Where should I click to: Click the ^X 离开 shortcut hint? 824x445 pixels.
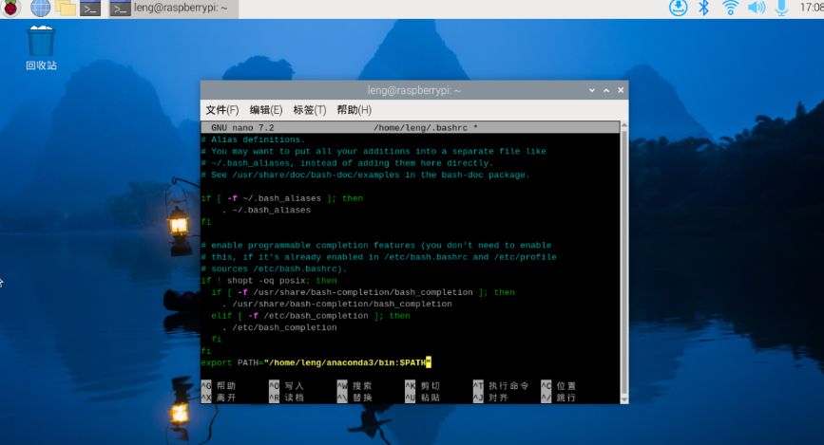pyautogui.click(x=219, y=398)
